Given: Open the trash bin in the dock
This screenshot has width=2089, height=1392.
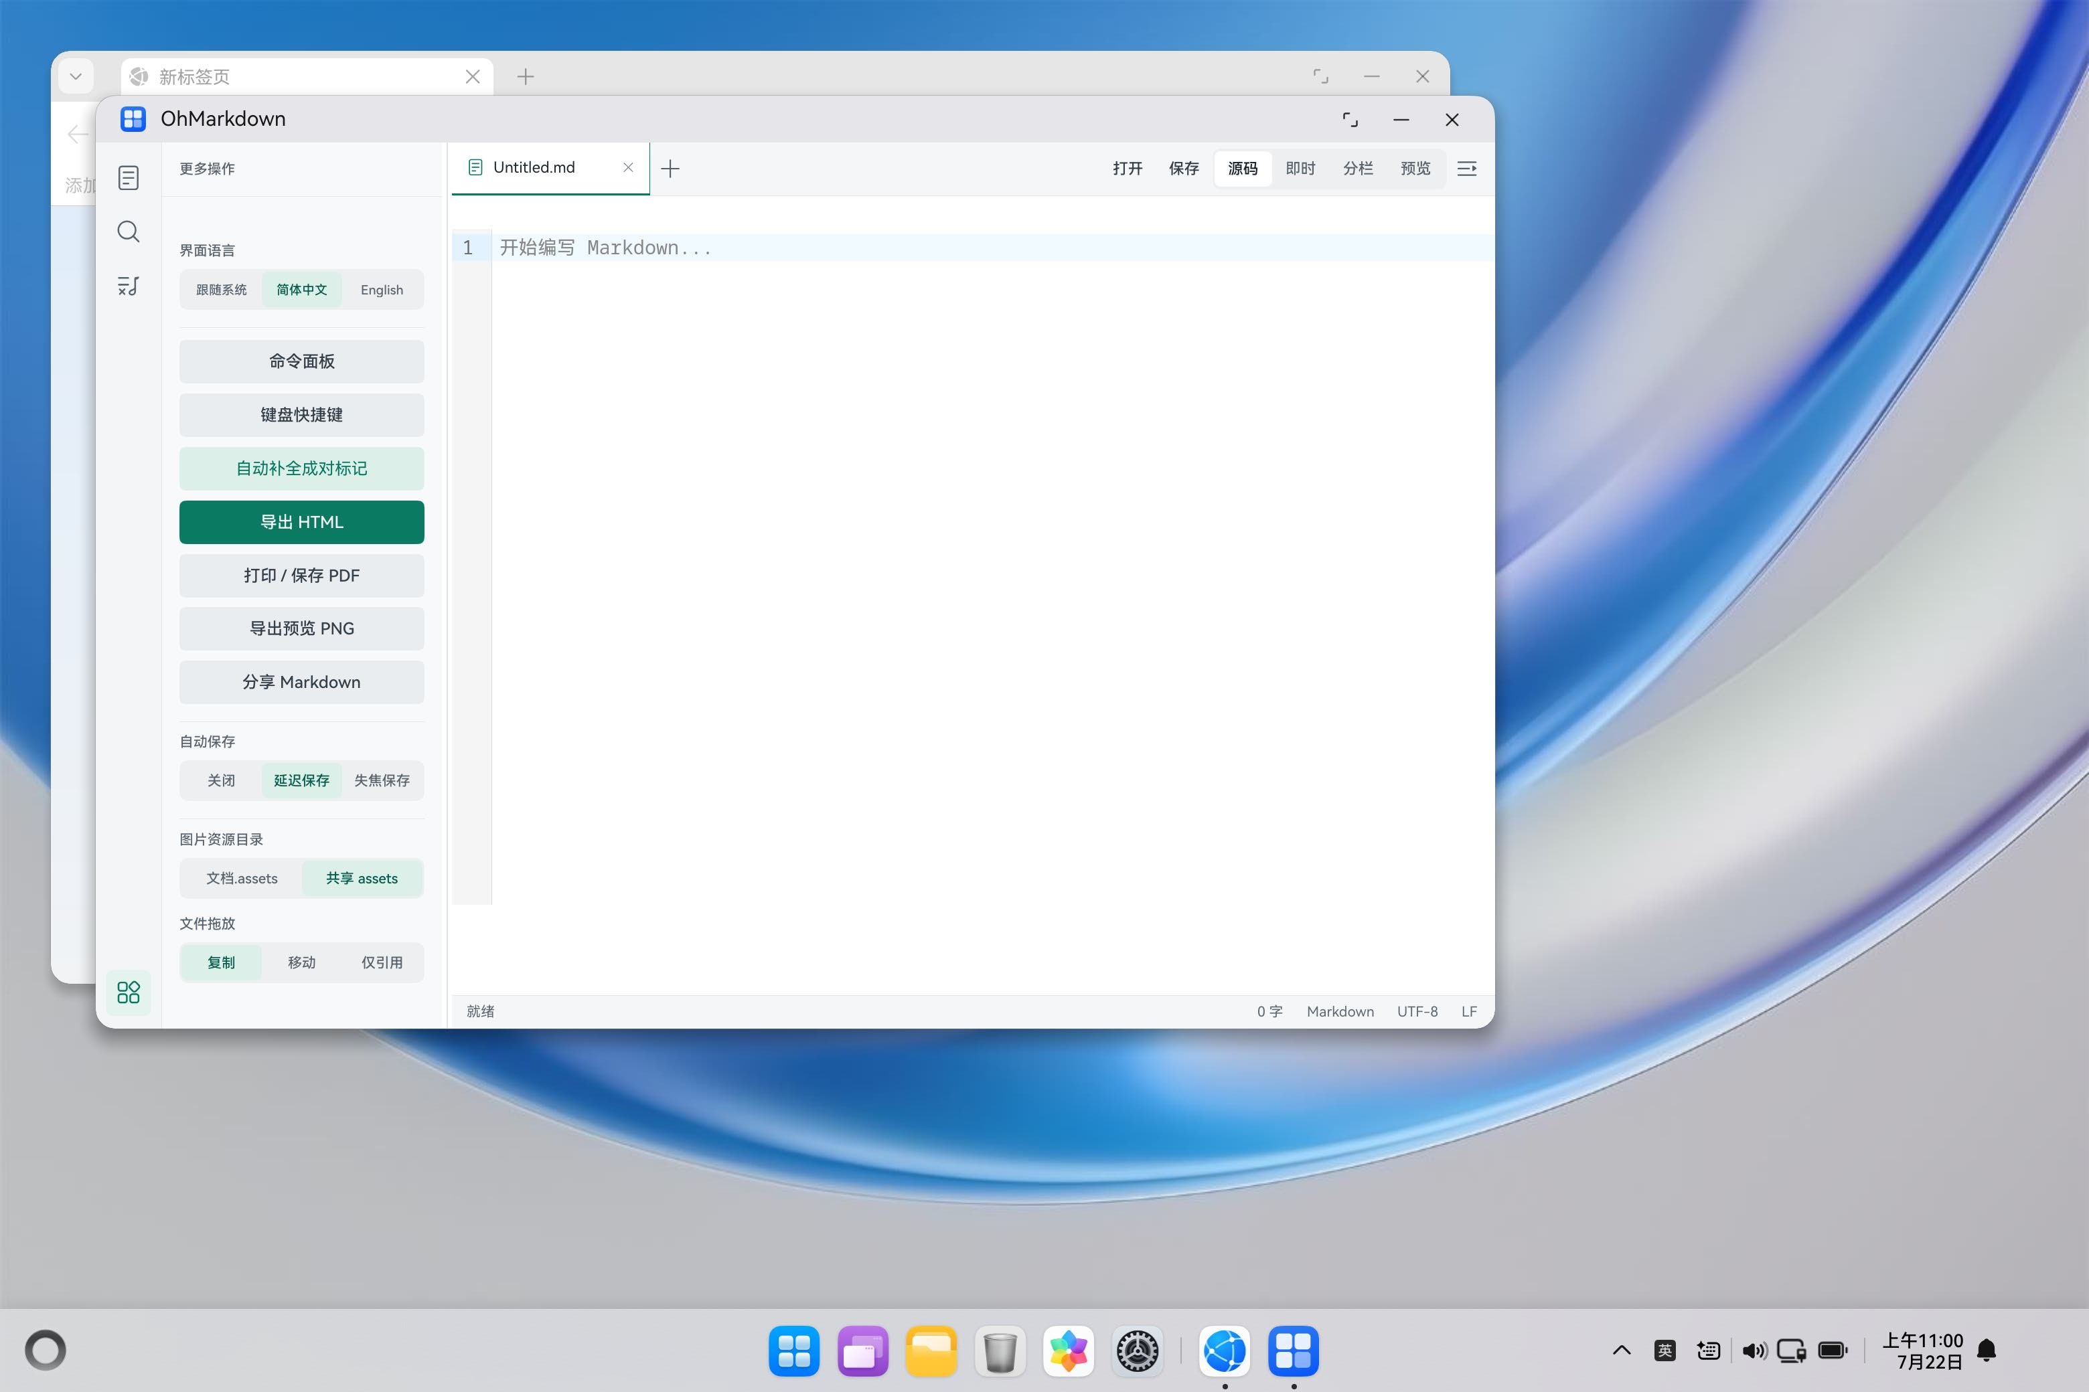Looking at the screenshot, I should click(1000, 1351).
